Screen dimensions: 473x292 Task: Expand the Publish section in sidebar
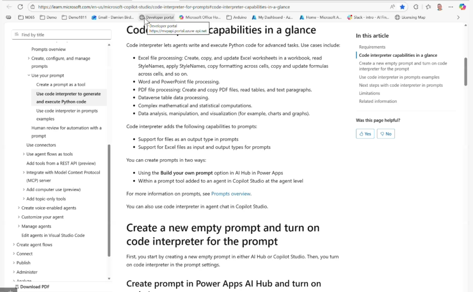[x=14, y=263]
